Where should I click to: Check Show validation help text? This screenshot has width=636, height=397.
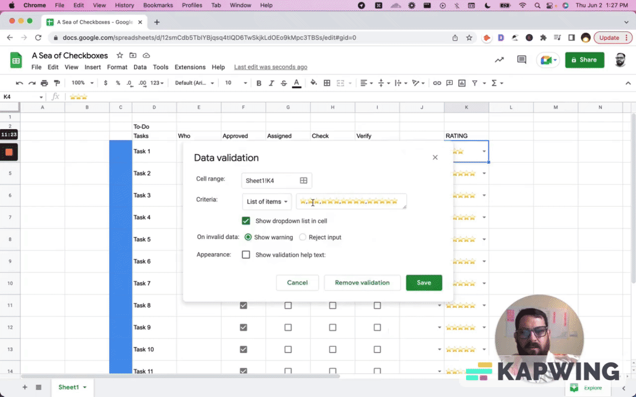point(246,255)
